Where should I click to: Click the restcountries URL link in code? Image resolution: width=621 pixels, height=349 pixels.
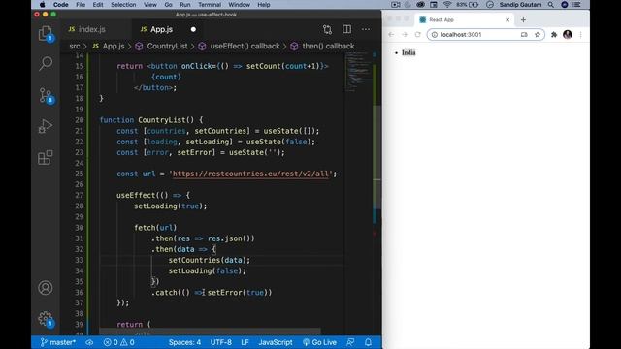pyautogui.click(x=250, y=174)
